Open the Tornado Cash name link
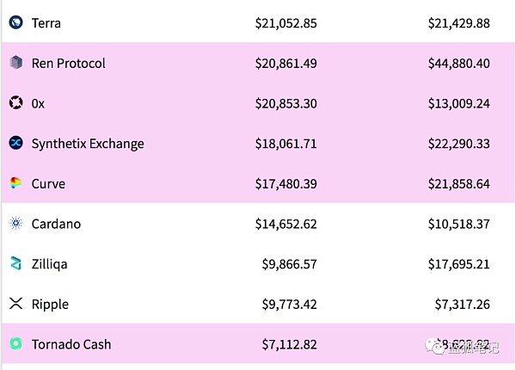 coord(71,344)
